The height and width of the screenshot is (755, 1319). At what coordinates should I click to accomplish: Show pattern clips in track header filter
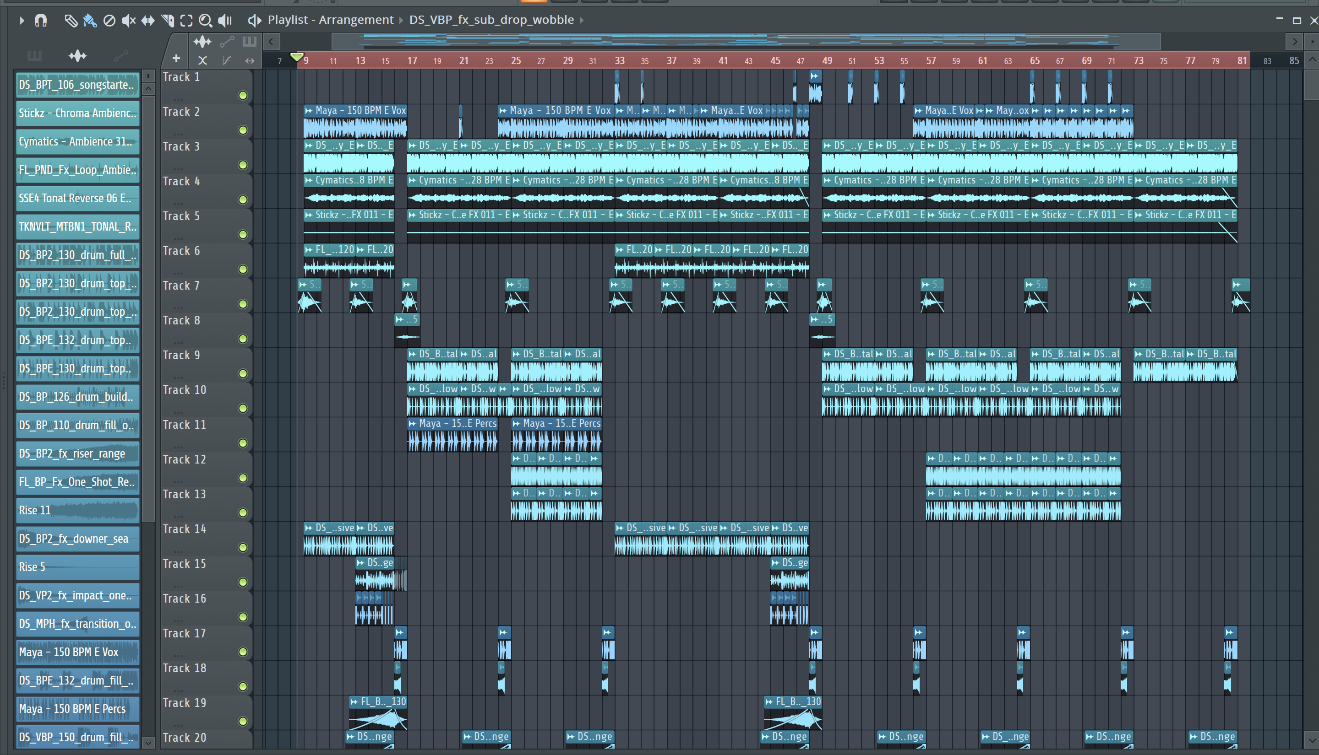[250, 42]
